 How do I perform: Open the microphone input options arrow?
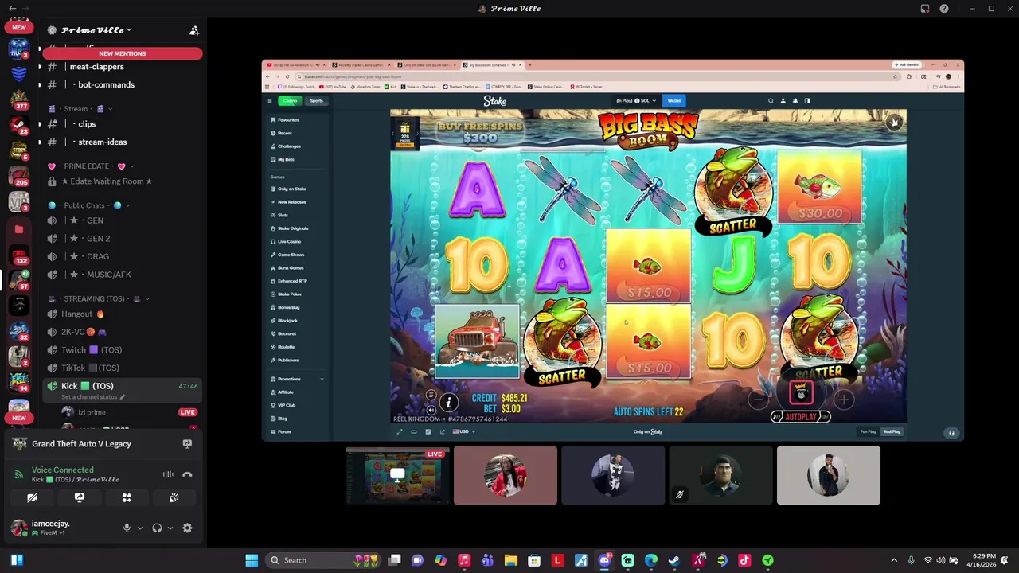139,528
